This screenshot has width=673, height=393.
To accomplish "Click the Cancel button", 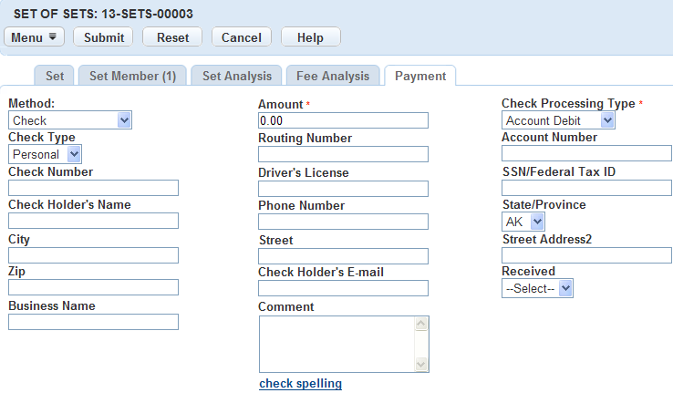I will [x=241, y=37].
